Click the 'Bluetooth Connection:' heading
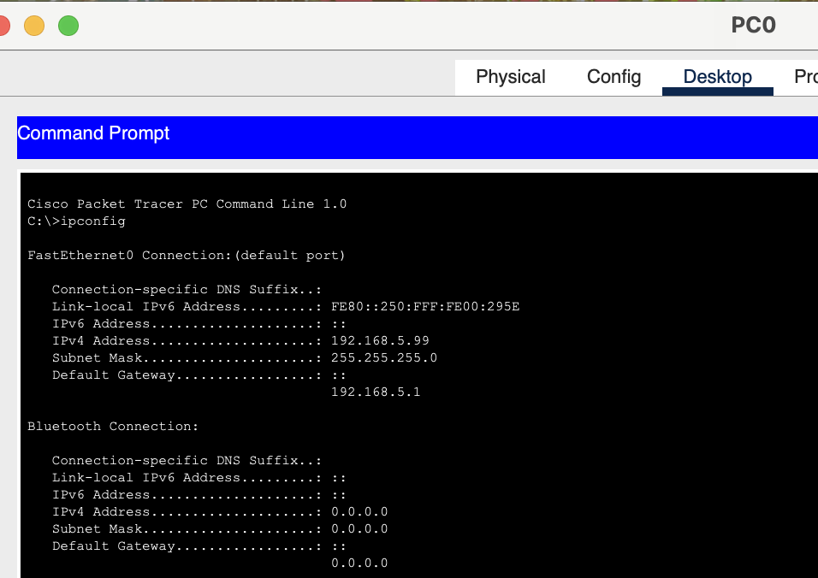The height and width of the screenshot is (578, 818). (x=113, y=427)
